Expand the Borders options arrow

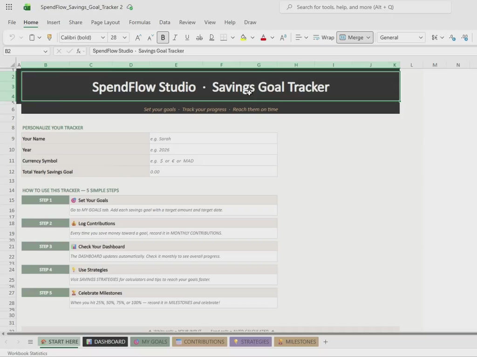tap(233, 37)
